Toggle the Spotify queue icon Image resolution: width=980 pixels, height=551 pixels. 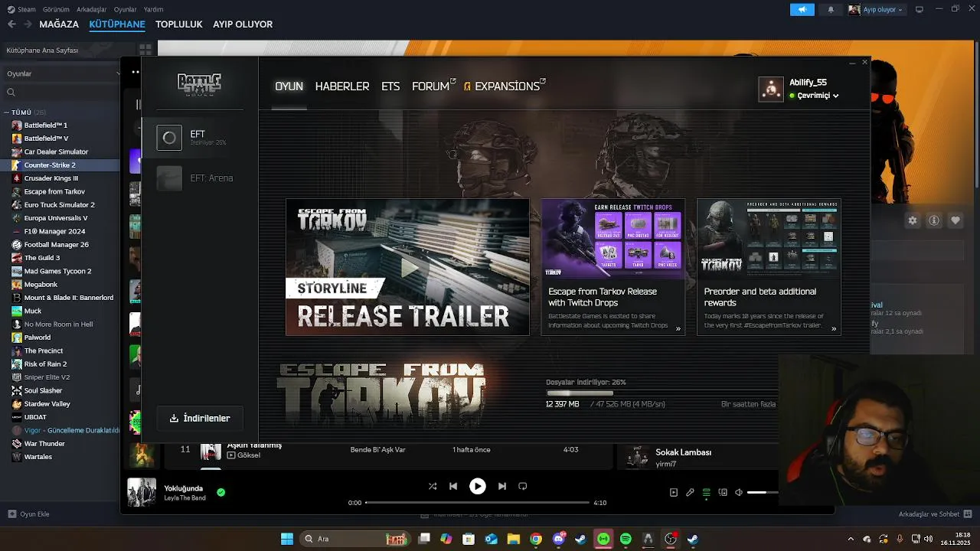coord(707,493)
